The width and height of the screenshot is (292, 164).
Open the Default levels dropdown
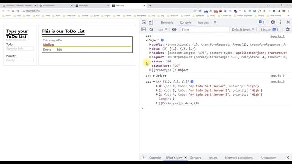243,30
